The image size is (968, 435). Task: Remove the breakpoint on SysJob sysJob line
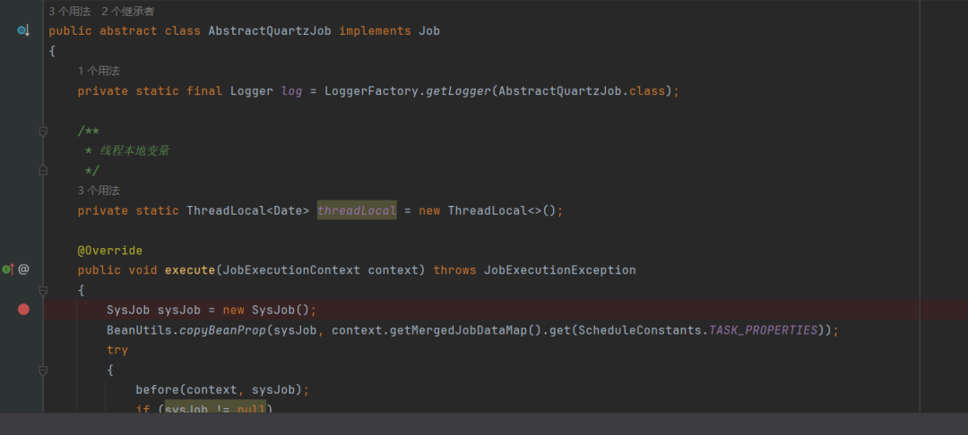[23, 310]
